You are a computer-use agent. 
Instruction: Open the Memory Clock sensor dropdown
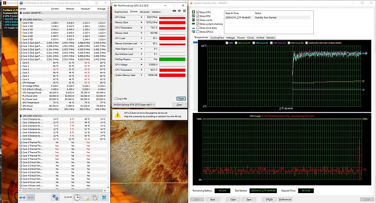coord(141,22)
